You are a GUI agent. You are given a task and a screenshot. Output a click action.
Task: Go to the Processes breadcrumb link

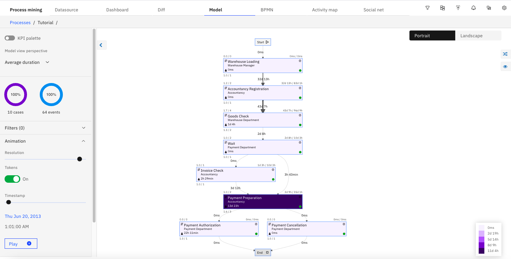coord(20,23)
